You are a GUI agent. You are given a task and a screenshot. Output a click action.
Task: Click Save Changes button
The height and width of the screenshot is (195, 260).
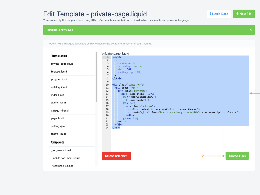pos(237,156)
